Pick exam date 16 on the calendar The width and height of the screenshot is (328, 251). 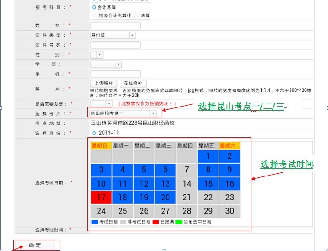point(230,183)
